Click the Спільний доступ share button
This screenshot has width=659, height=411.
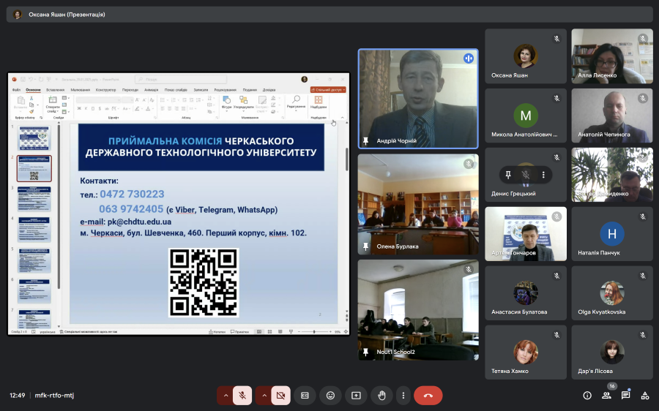click(x=328, y=90)
